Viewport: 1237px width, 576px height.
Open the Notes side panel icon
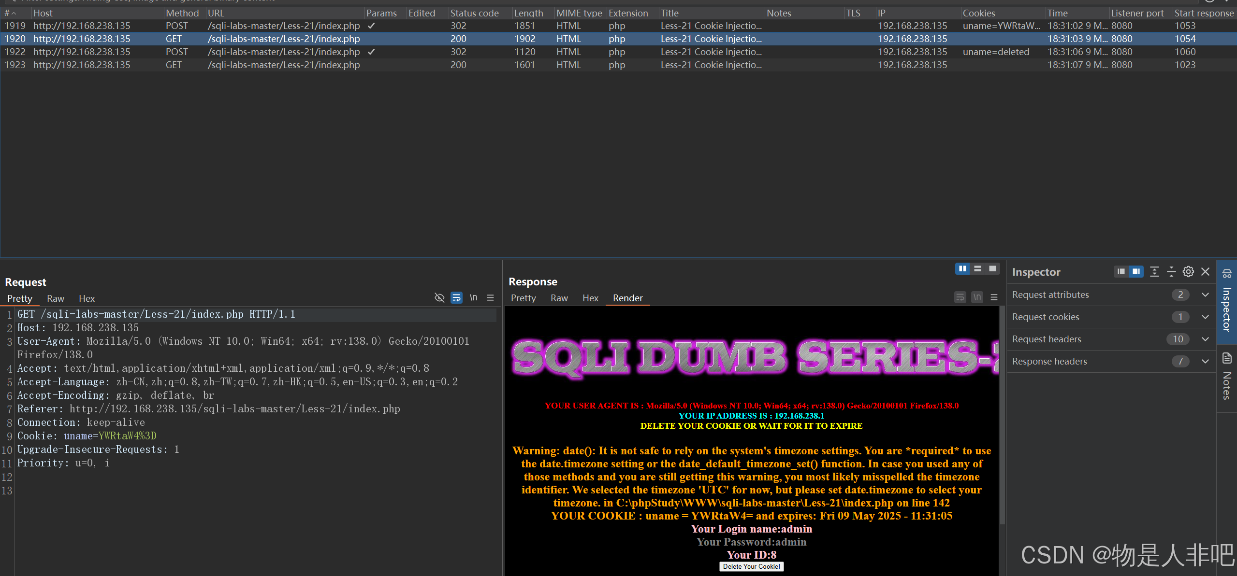(1227, 359)
